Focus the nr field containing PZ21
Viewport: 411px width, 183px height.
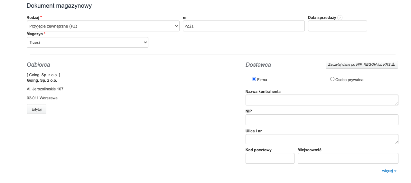pos(244,26)
